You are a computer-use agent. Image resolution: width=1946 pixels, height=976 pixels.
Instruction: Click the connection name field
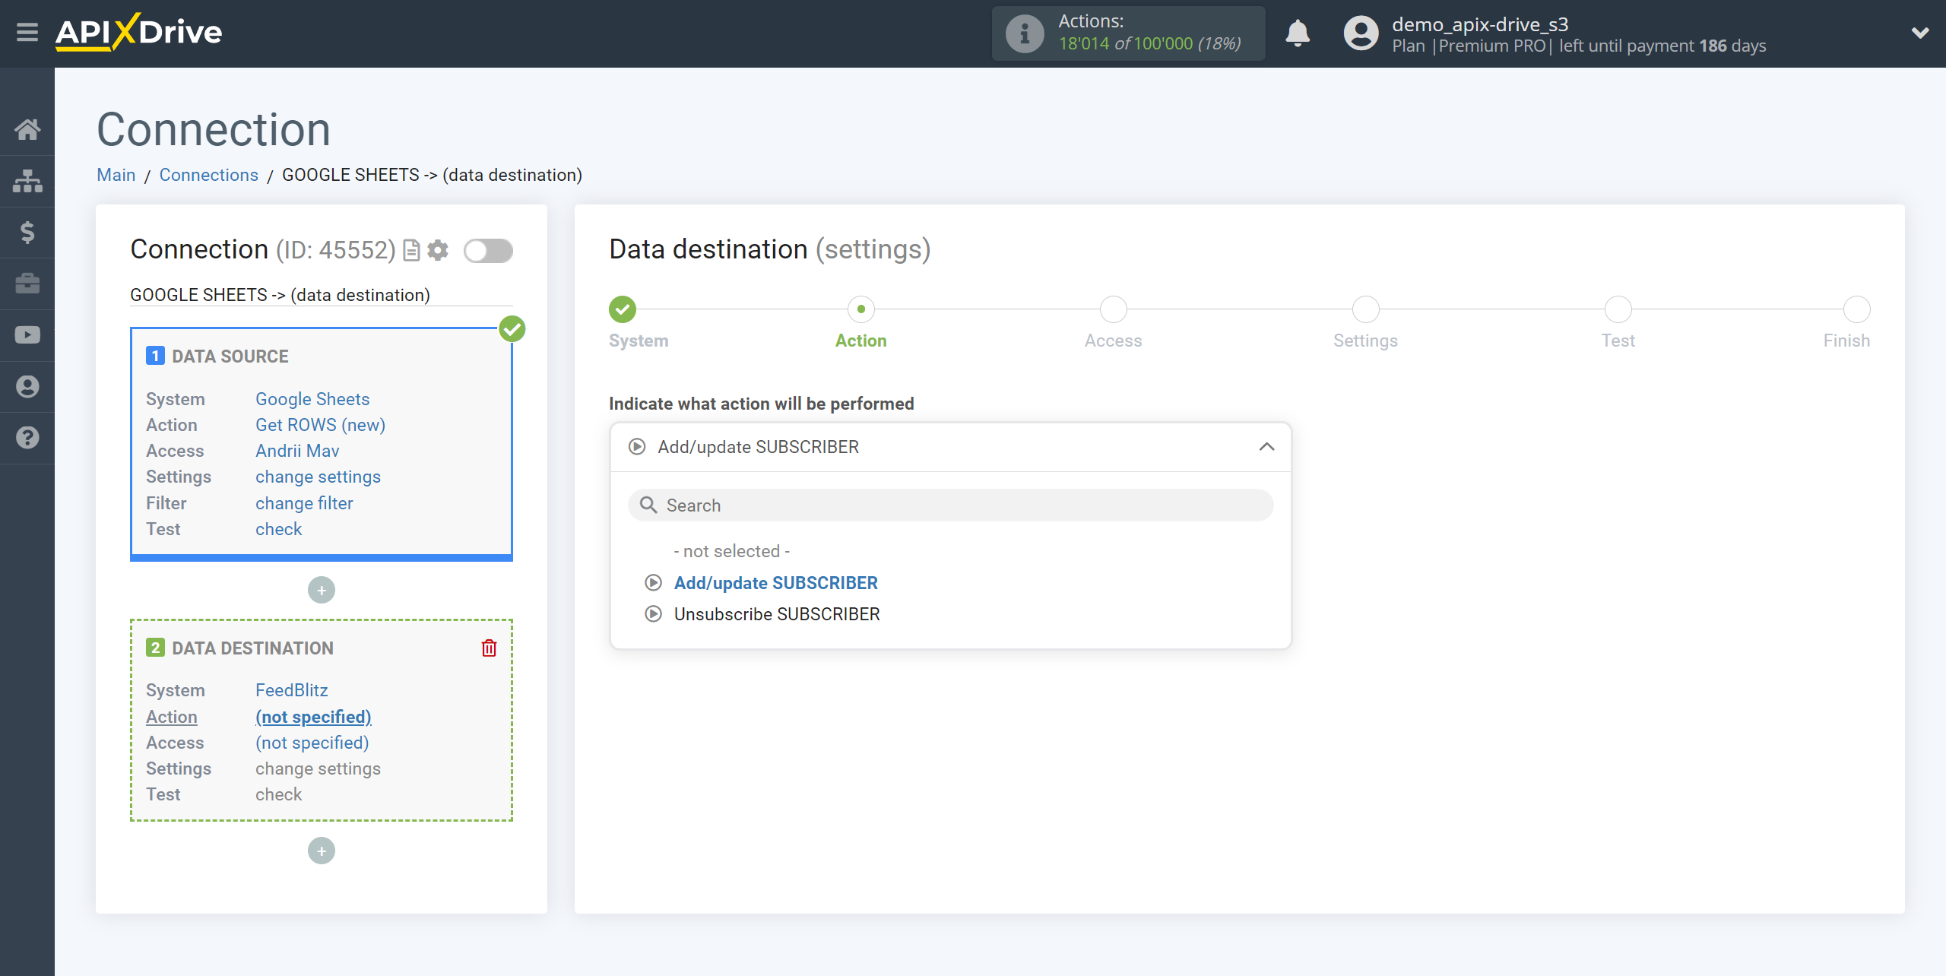[x=321, y=295]
